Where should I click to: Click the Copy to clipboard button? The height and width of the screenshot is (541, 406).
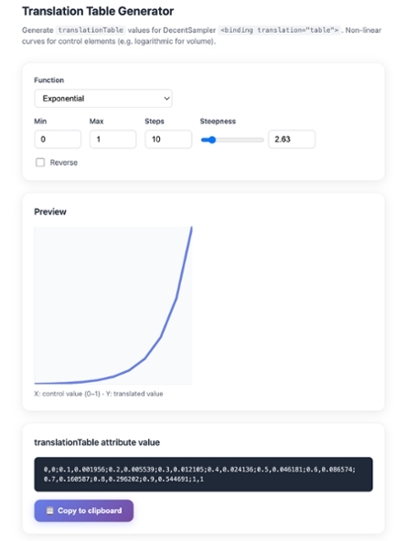point(84,511)
